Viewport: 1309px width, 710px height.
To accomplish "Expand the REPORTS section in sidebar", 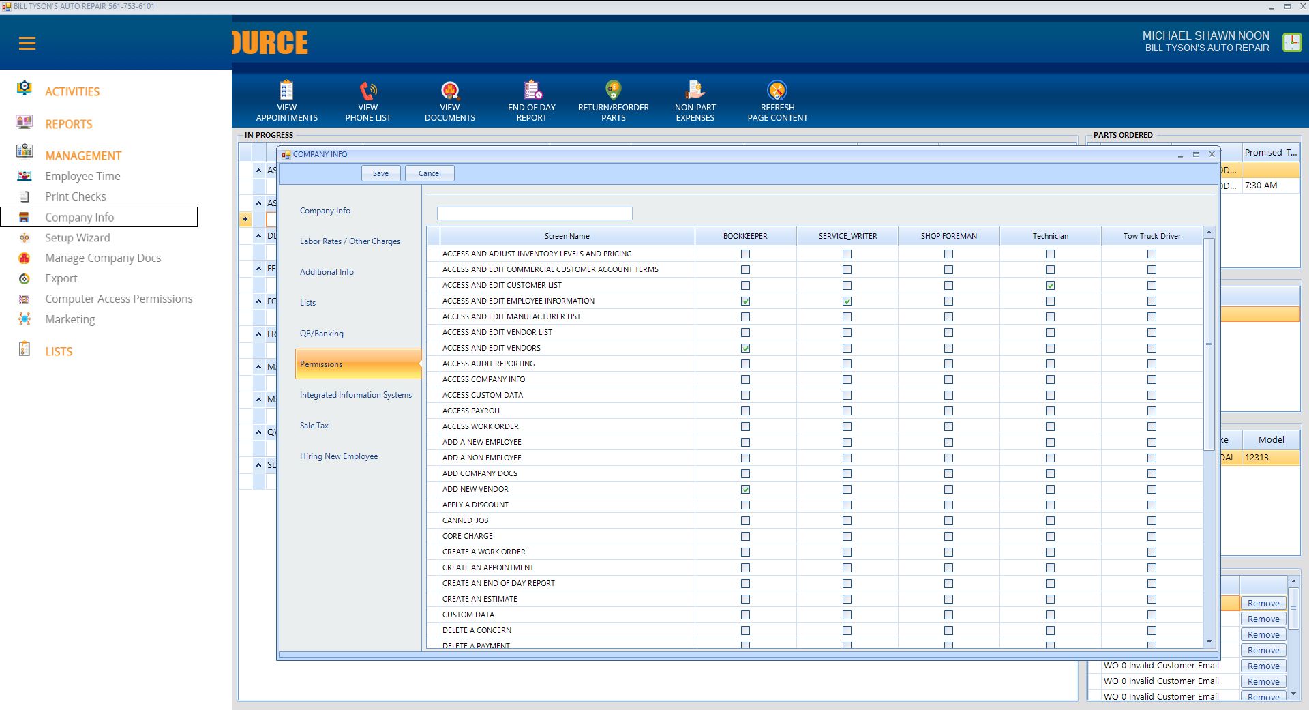I will (68, 124).
